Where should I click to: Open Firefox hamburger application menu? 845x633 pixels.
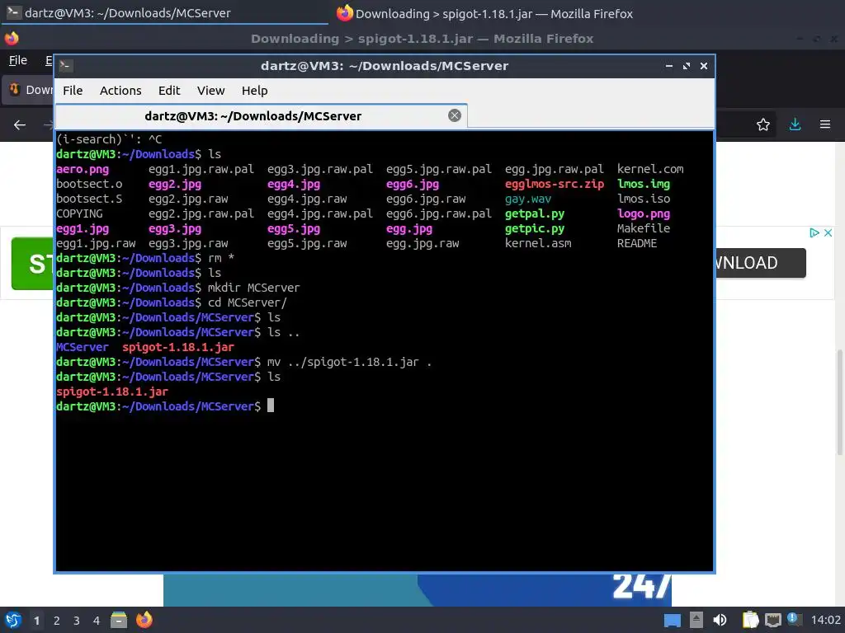click(x=824, y=124)
